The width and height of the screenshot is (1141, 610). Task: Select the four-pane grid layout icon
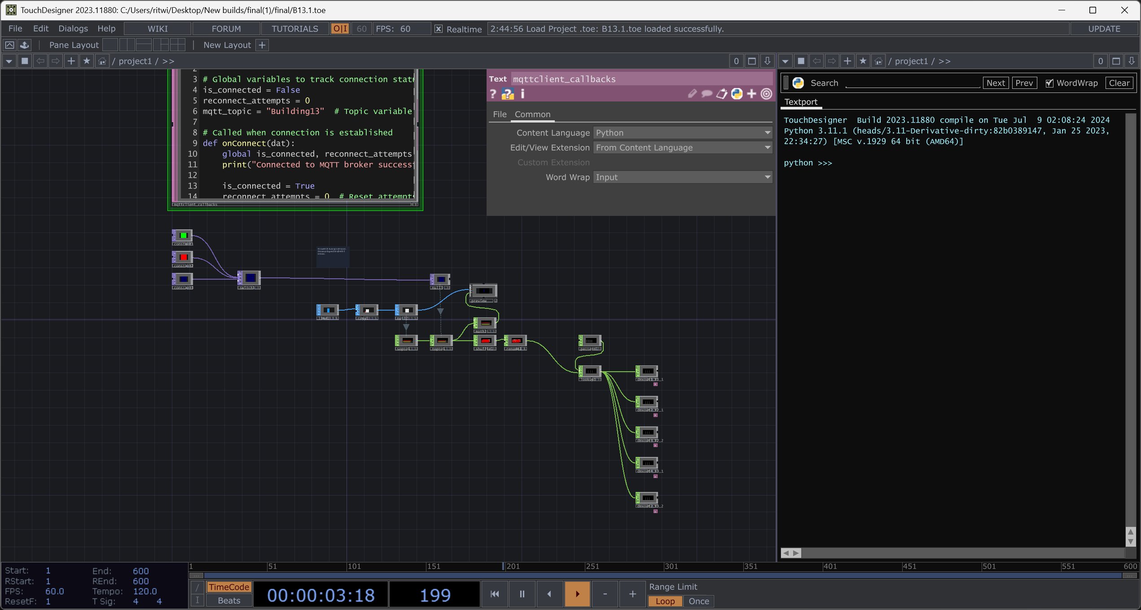[177, 45]
